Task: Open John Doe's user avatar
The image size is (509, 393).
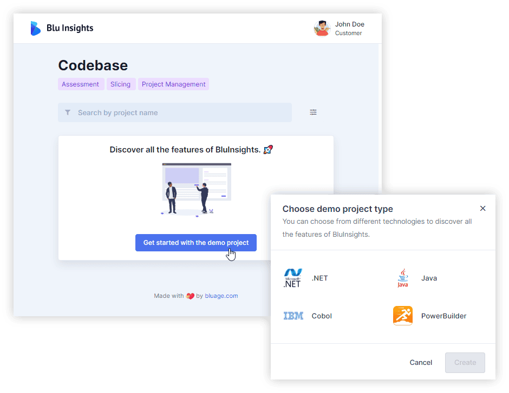Action: [x=322, y=29]
